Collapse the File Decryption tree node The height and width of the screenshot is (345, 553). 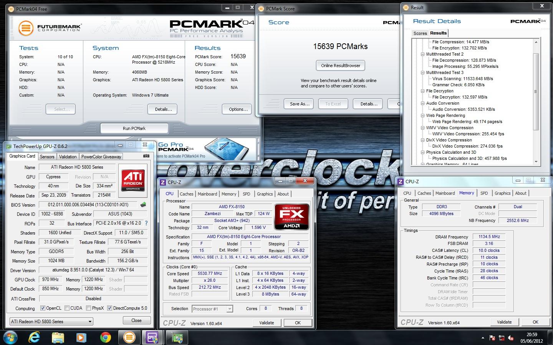pyautogui.click(x=423, y=91)
